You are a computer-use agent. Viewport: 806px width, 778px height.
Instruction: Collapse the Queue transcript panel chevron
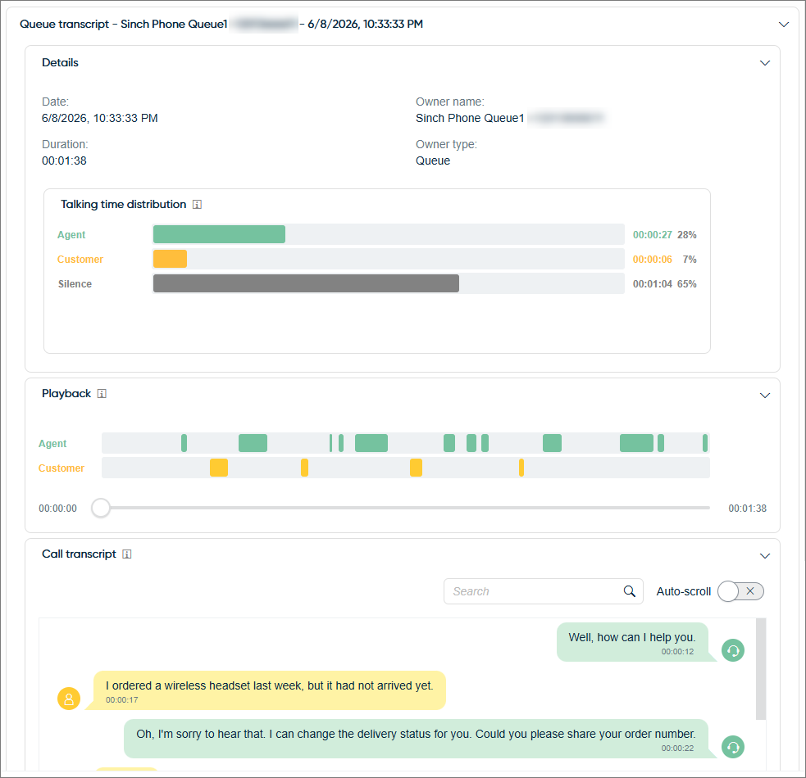pos(784,24)
